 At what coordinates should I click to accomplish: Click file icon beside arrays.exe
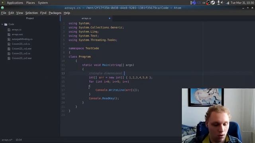coord(9,35)
